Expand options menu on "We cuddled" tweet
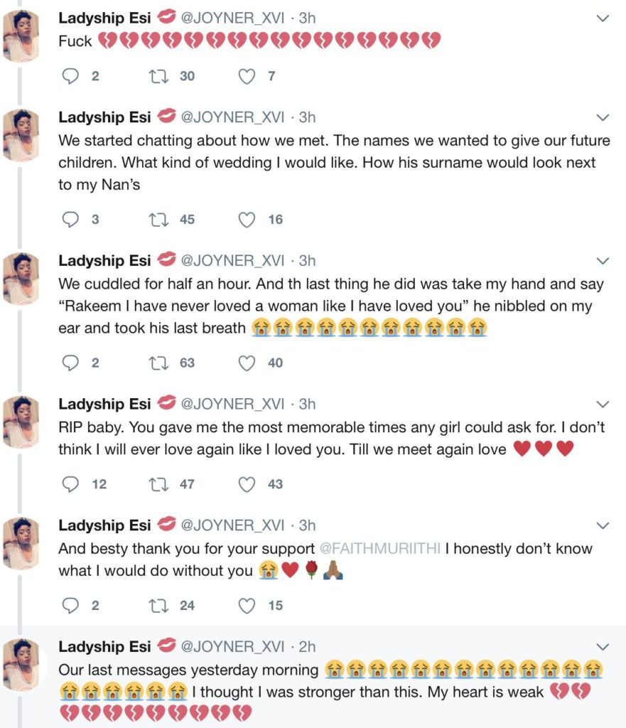The width and height of the screenshot is (626, 728). coord(602,261)
